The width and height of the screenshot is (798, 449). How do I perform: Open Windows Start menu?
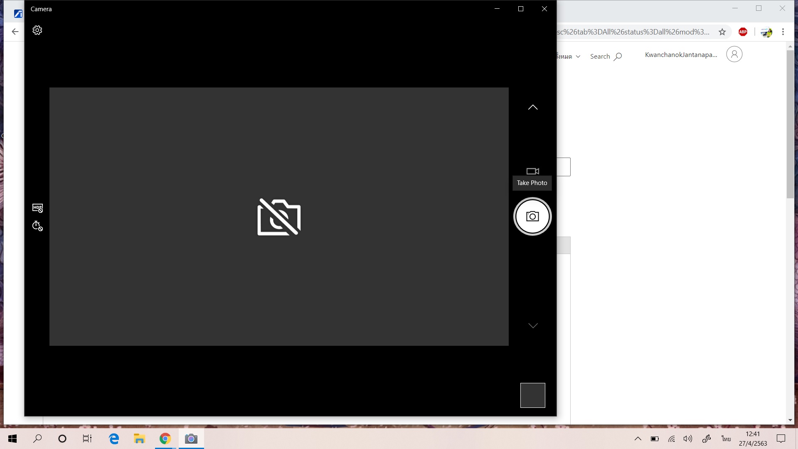coord(12,439)
